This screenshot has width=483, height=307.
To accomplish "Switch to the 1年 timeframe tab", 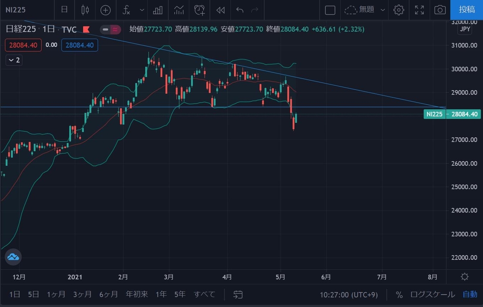I will point(161,294).
